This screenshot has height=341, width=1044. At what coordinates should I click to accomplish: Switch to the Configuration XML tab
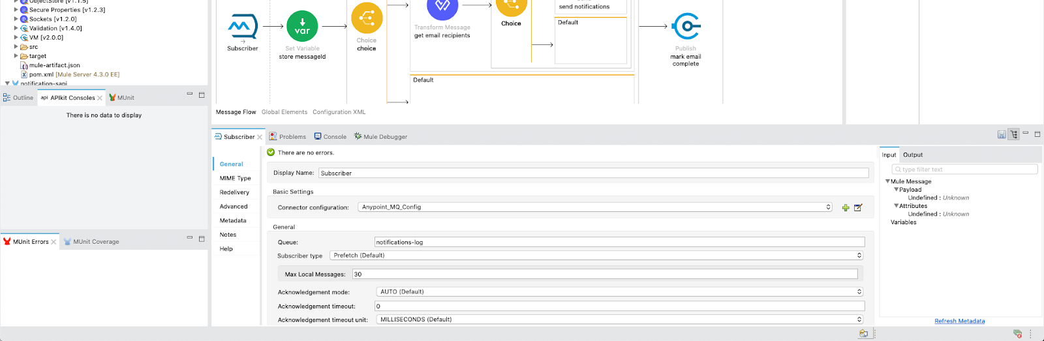point(339,112)
